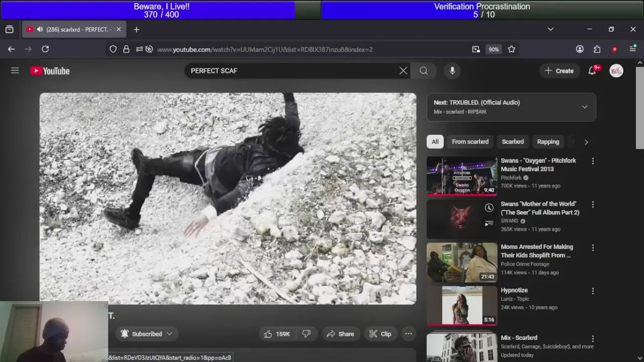Open the extensions puzzle icon
Image resolution: width=644 pixels, height=362 pixels.
click(597, 49)
